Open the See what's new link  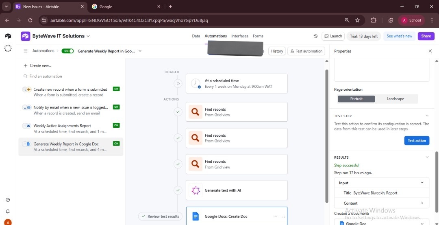coord(399,36)
